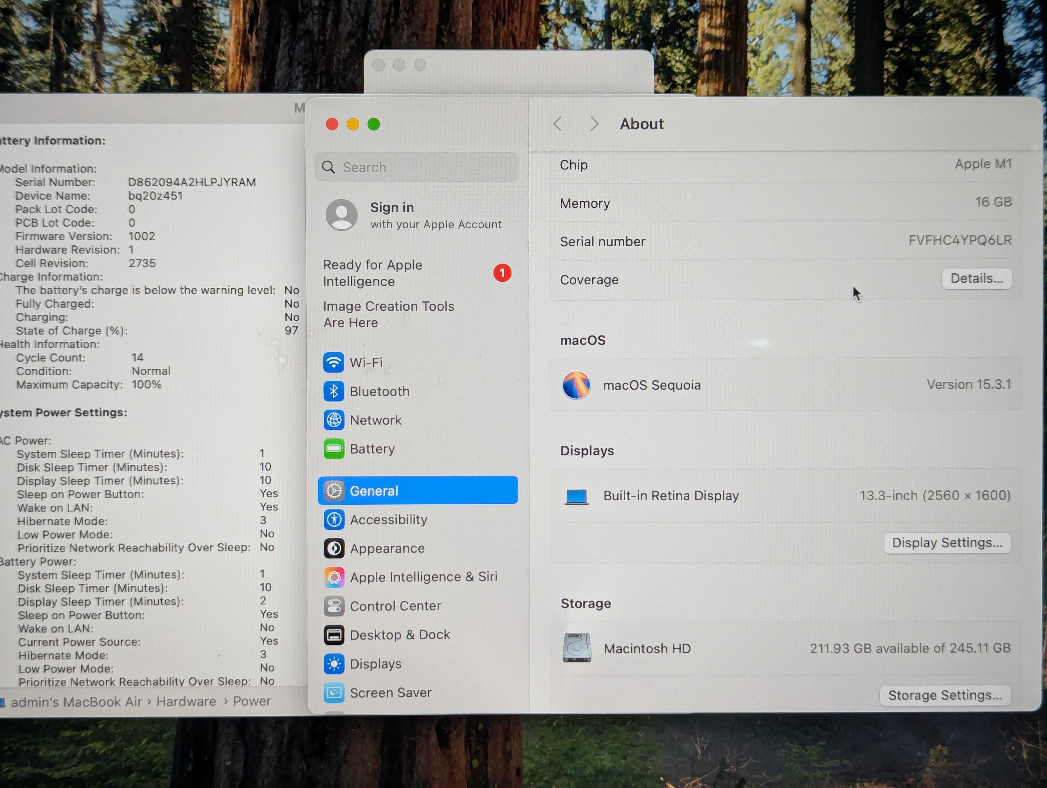Screen dimensions: 1047x788
Task: Click the Macintosh HD drive icon
Action: coord(577,647)
